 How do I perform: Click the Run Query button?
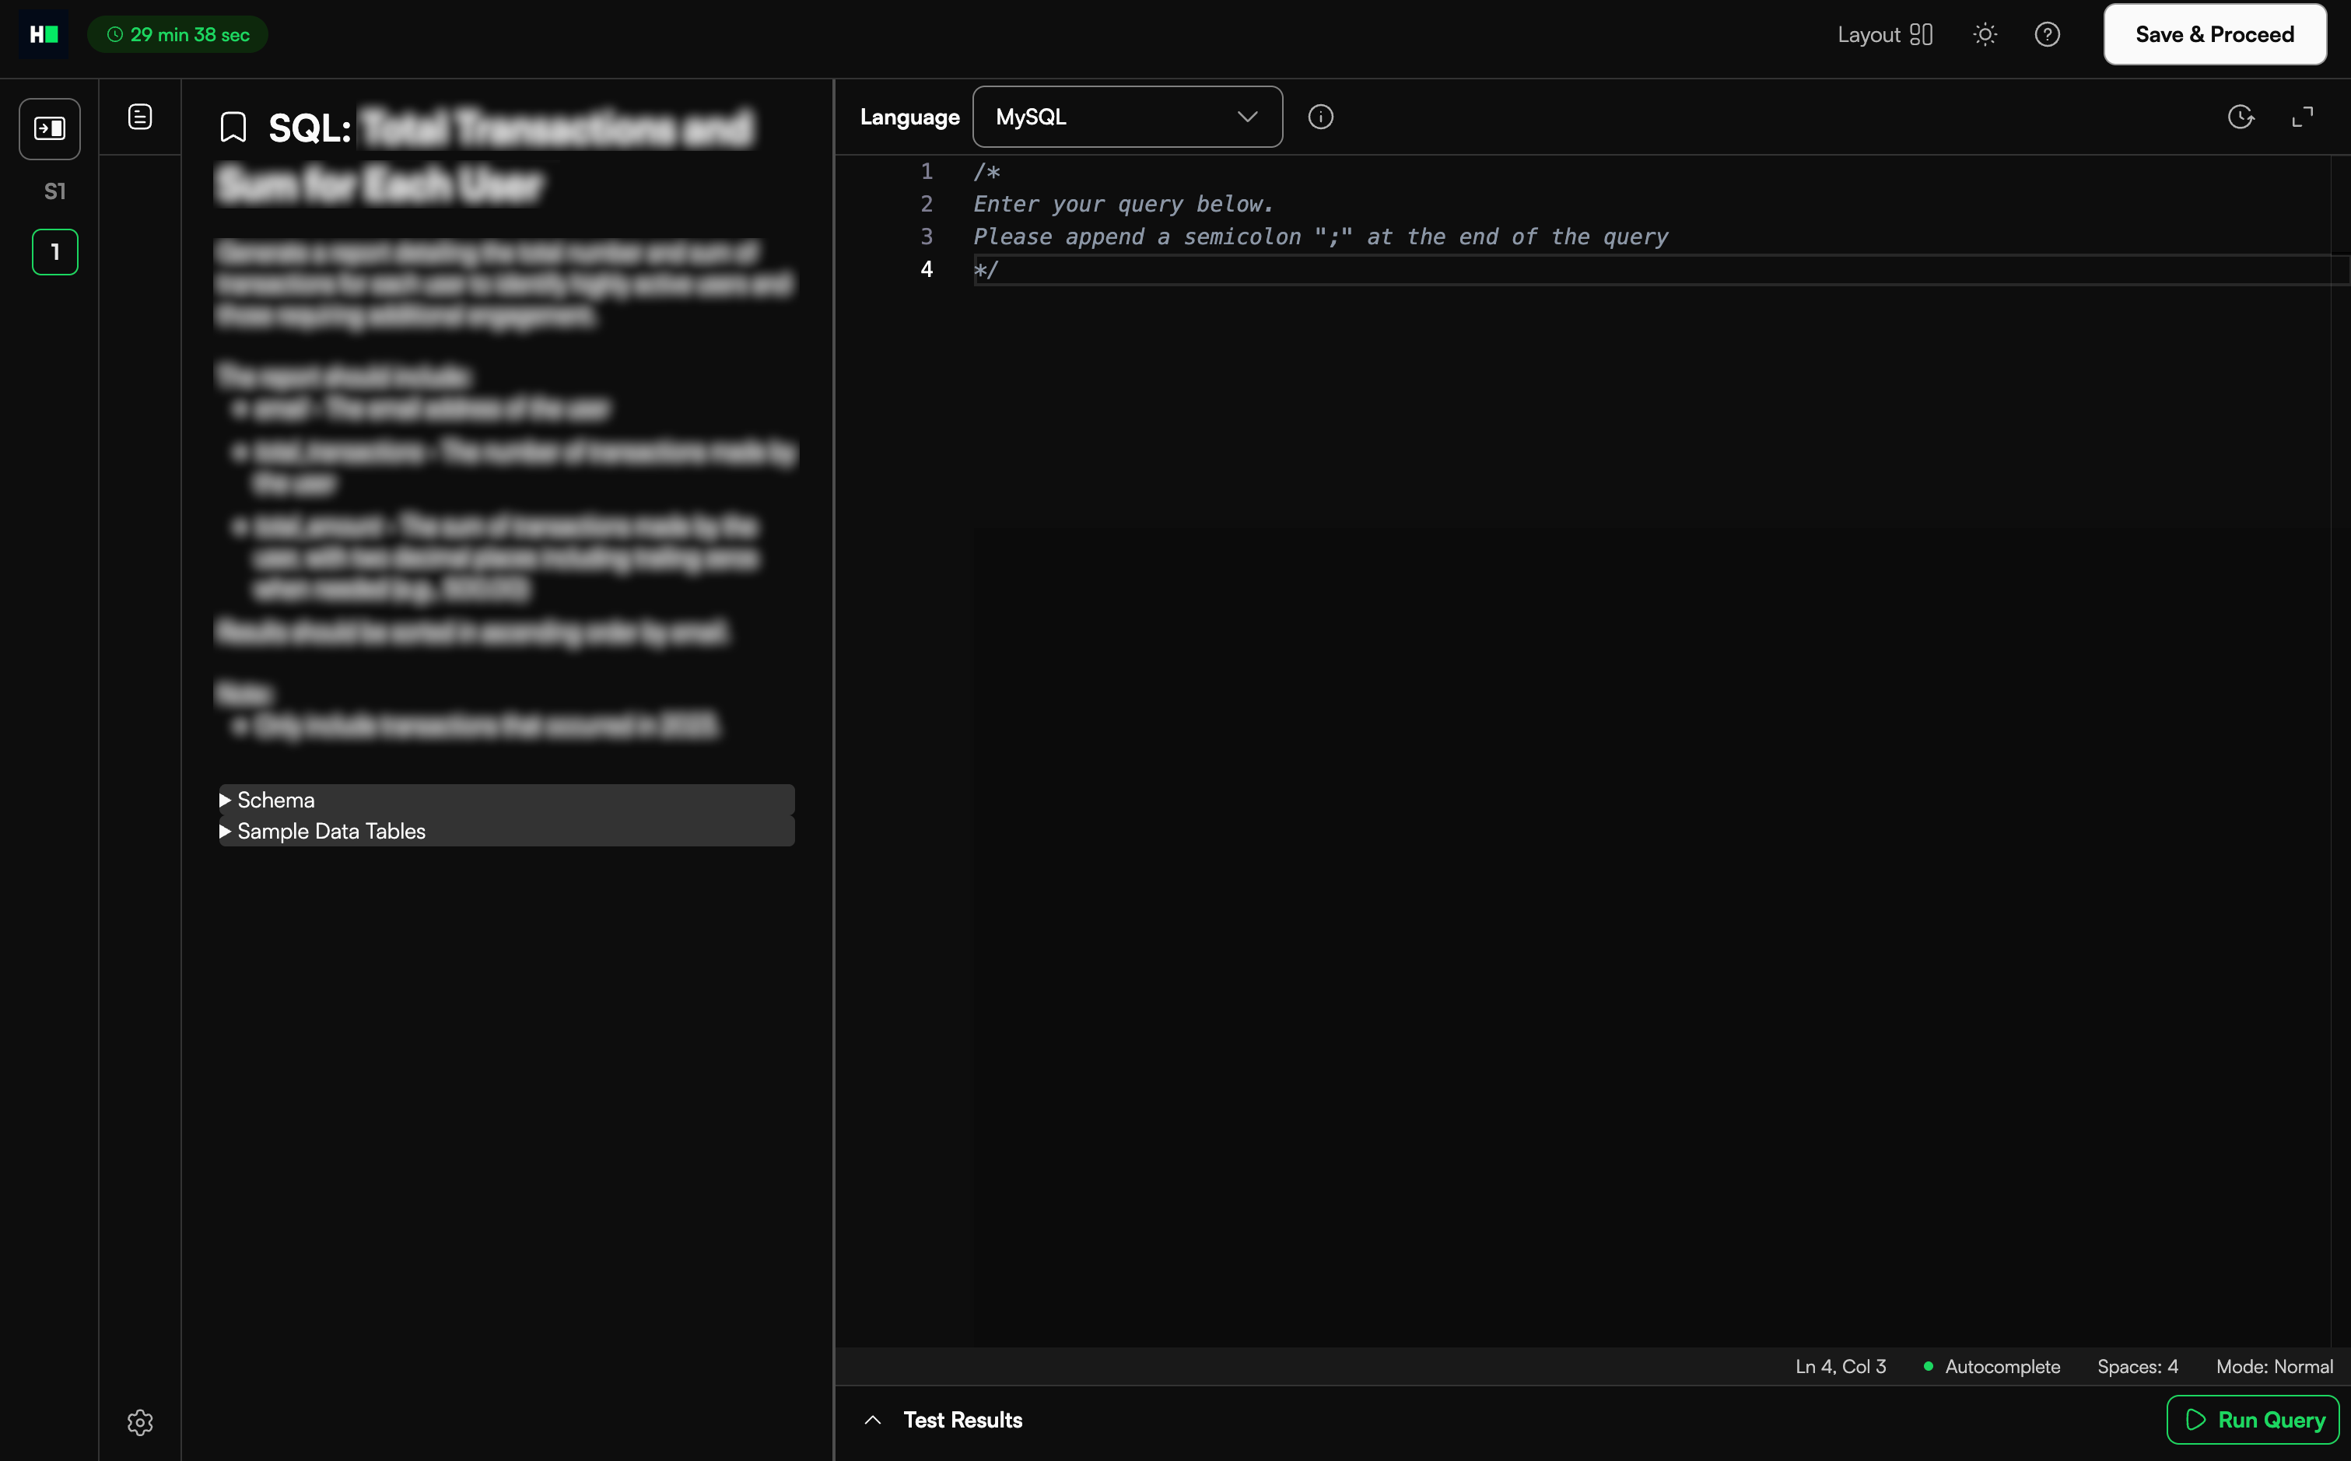pos(2252,1420)
